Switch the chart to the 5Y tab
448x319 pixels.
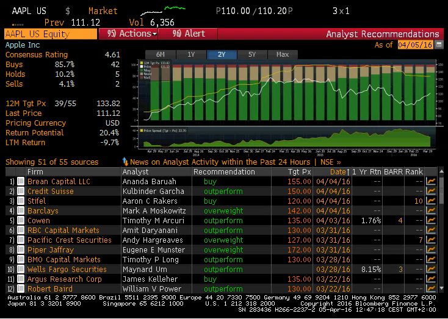coord(251,54)
